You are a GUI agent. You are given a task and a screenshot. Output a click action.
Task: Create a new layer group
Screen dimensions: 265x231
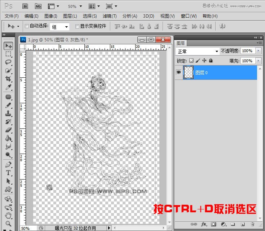tap(233, 224)
